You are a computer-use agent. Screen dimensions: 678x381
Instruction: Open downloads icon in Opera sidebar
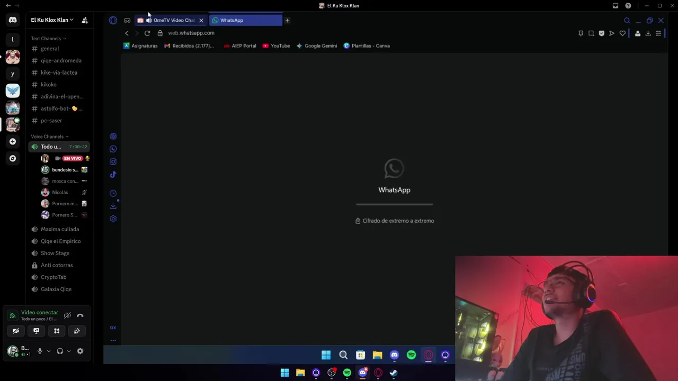(113, 206)
